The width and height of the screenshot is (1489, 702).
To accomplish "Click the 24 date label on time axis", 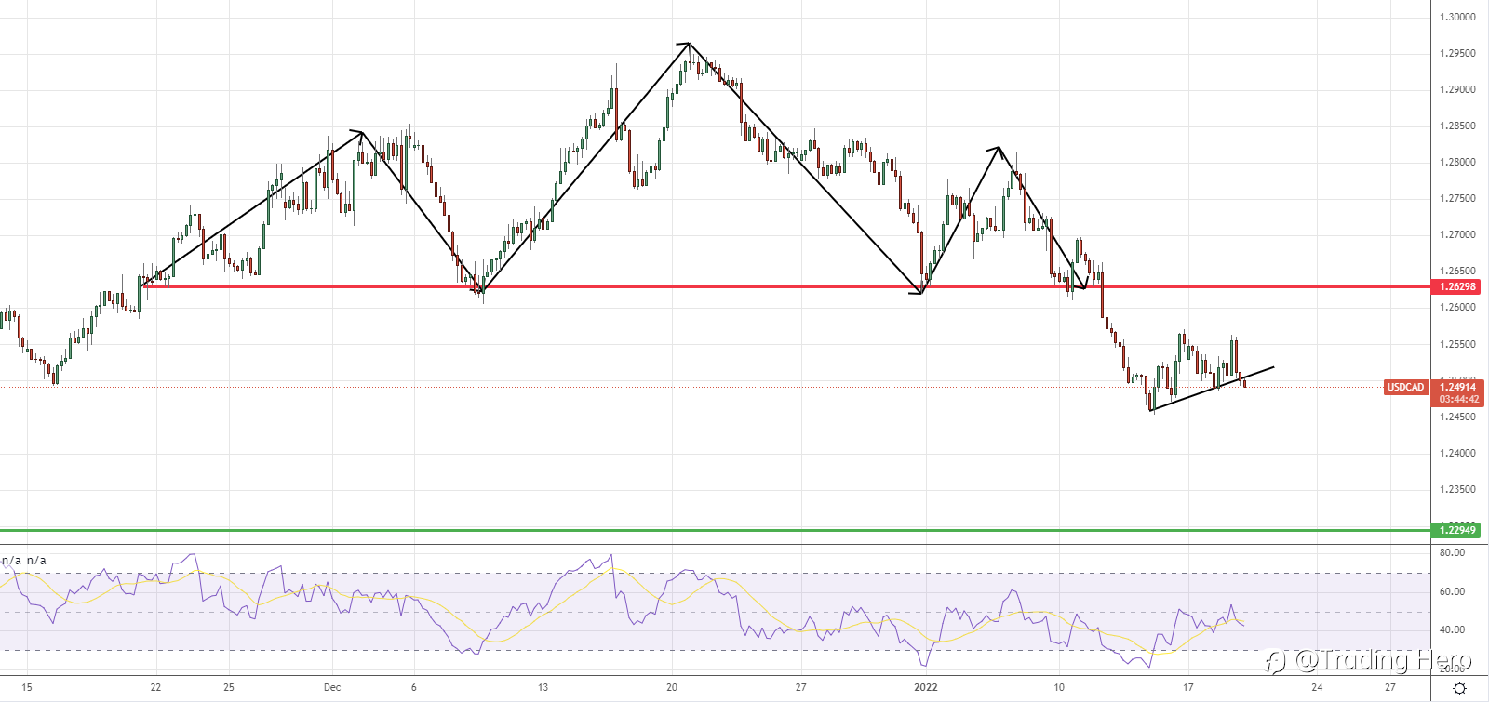I will pos(1317,688).
